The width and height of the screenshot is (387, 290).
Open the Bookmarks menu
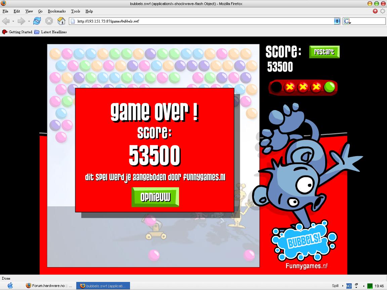tap(57, 11)
